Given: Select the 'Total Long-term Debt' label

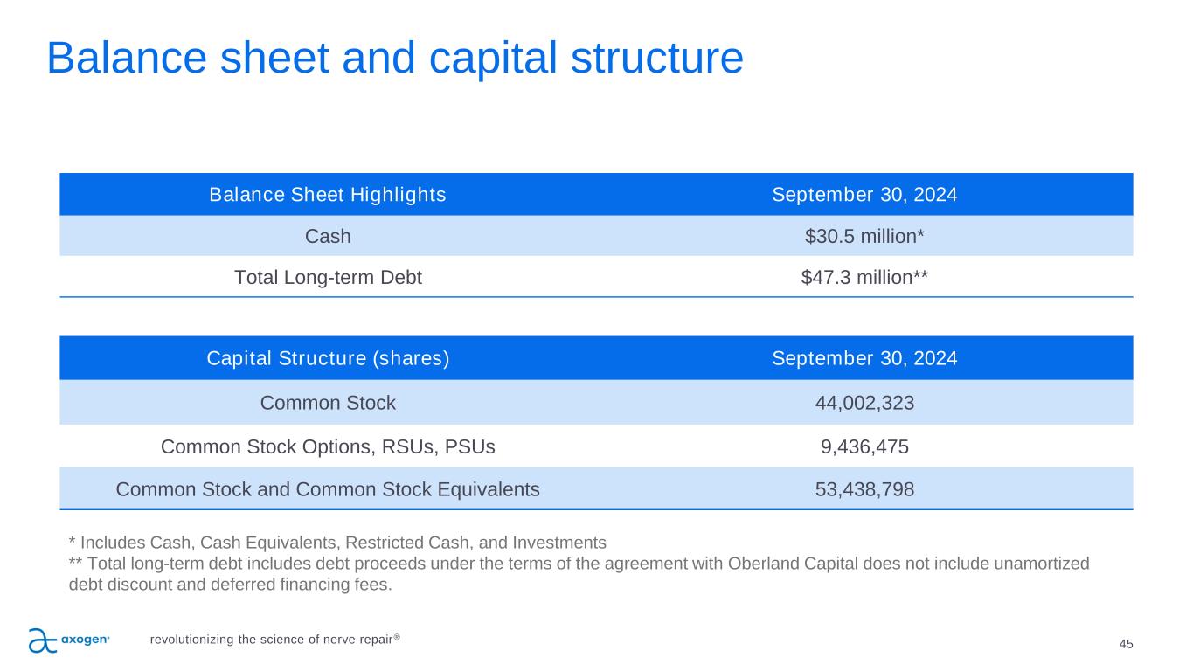Looking at the screenshot, I should tap(328, 278).
